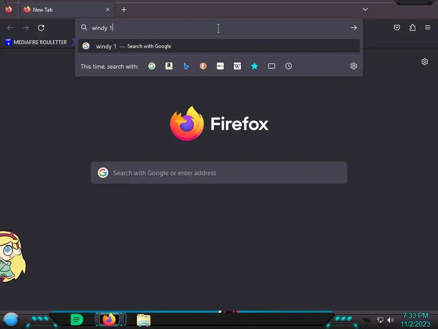Image resolution: width=438 pixels, height=329 pixels.
Task: Reload the current page
Action: (41, 28)
